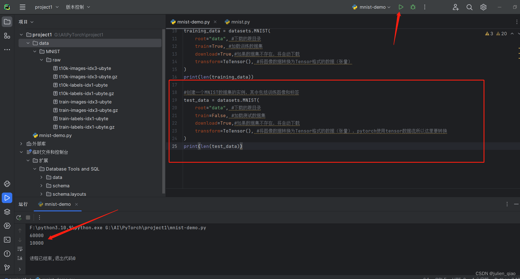Open the Services tool window icon
This screenshot has width=520, height=279.
(7, 226)
